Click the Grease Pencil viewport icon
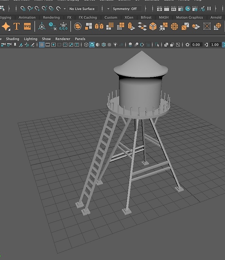 point(32,45)
